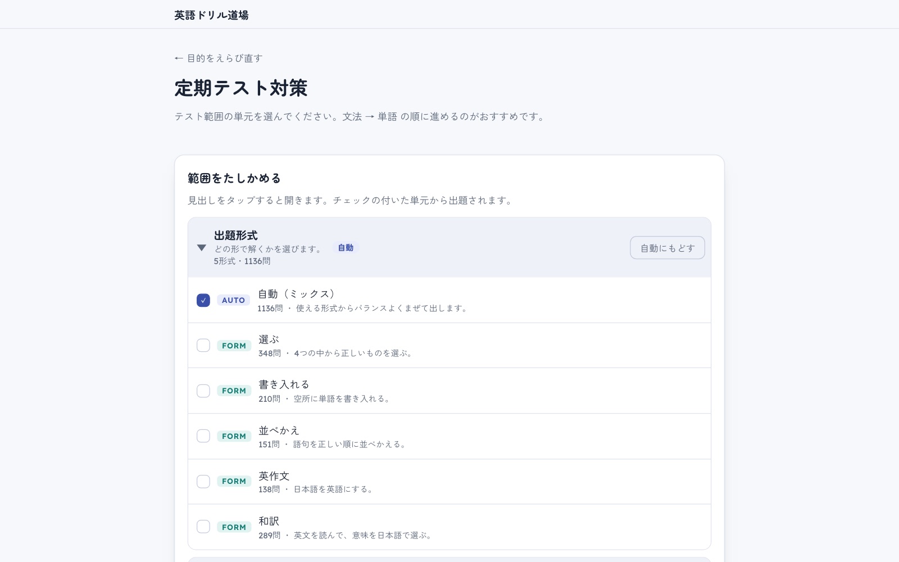Click the FORM badge beside 並べかえ
899x562 pixels.
click(234, 436)
